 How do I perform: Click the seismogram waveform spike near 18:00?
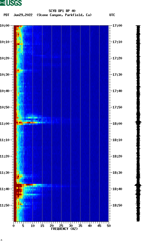[138, 122]
